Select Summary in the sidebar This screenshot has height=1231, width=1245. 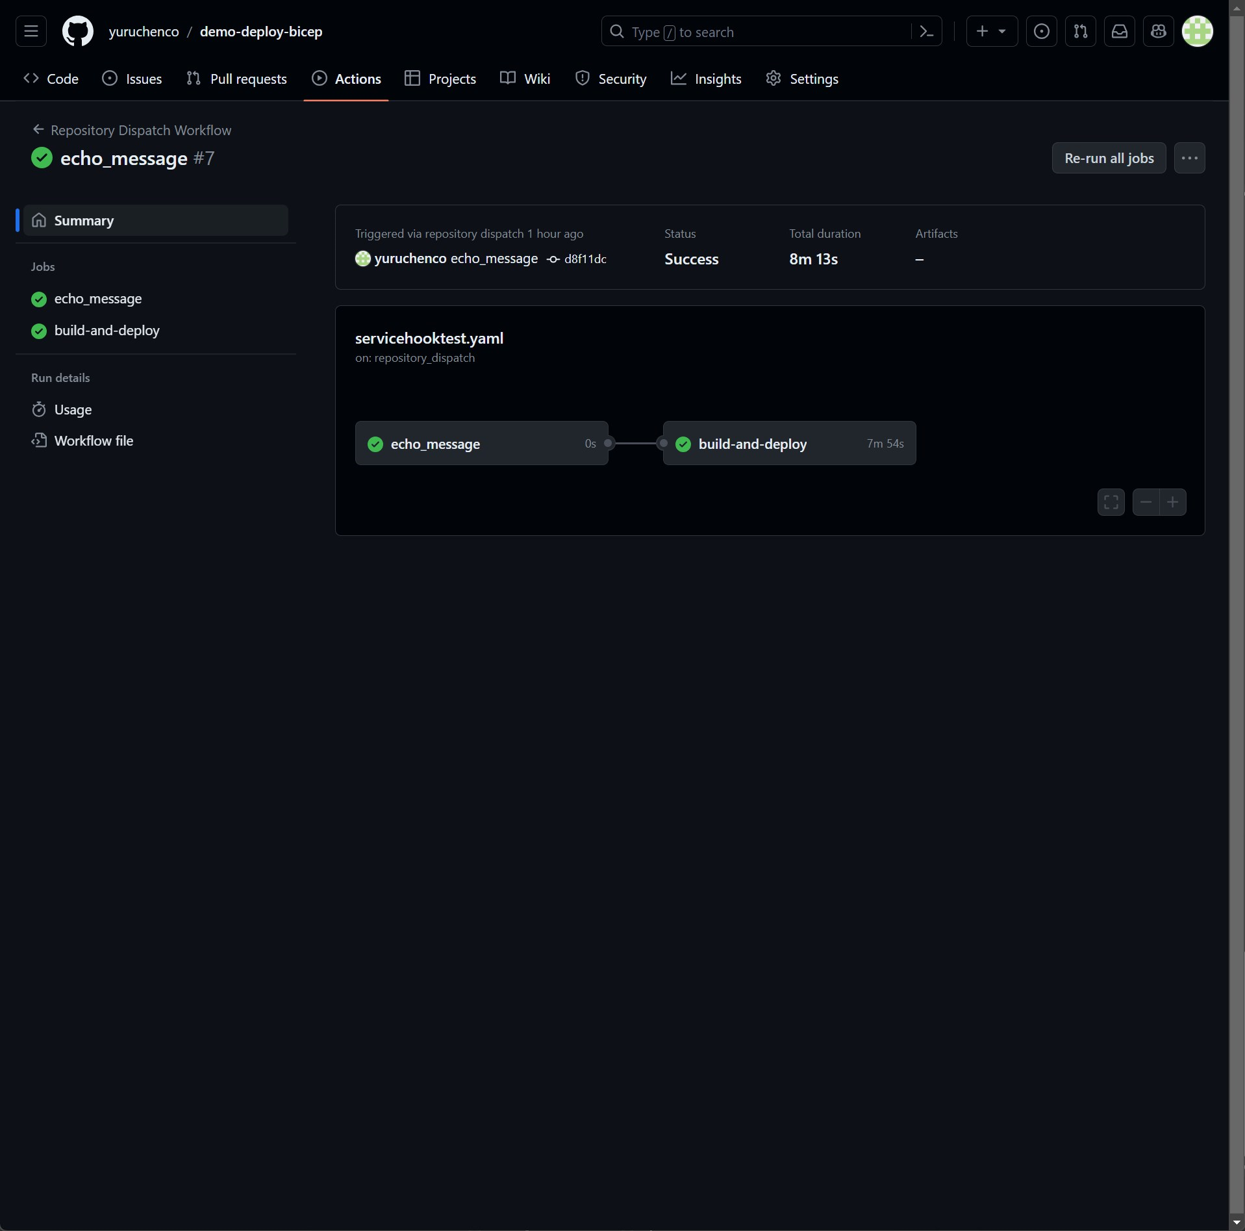pos(156,220)
